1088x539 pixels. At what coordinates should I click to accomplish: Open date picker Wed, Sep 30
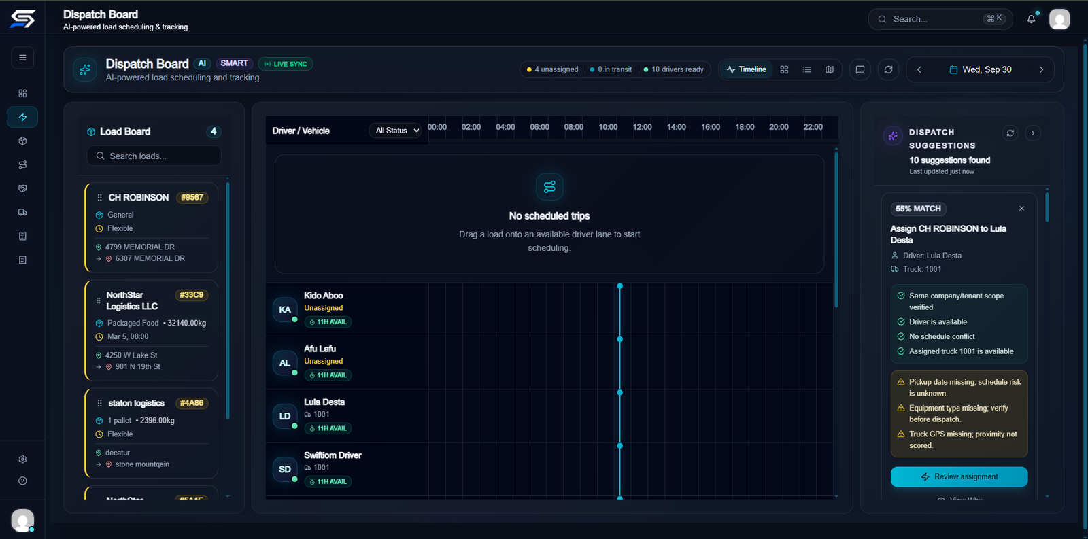coord(981,69)
